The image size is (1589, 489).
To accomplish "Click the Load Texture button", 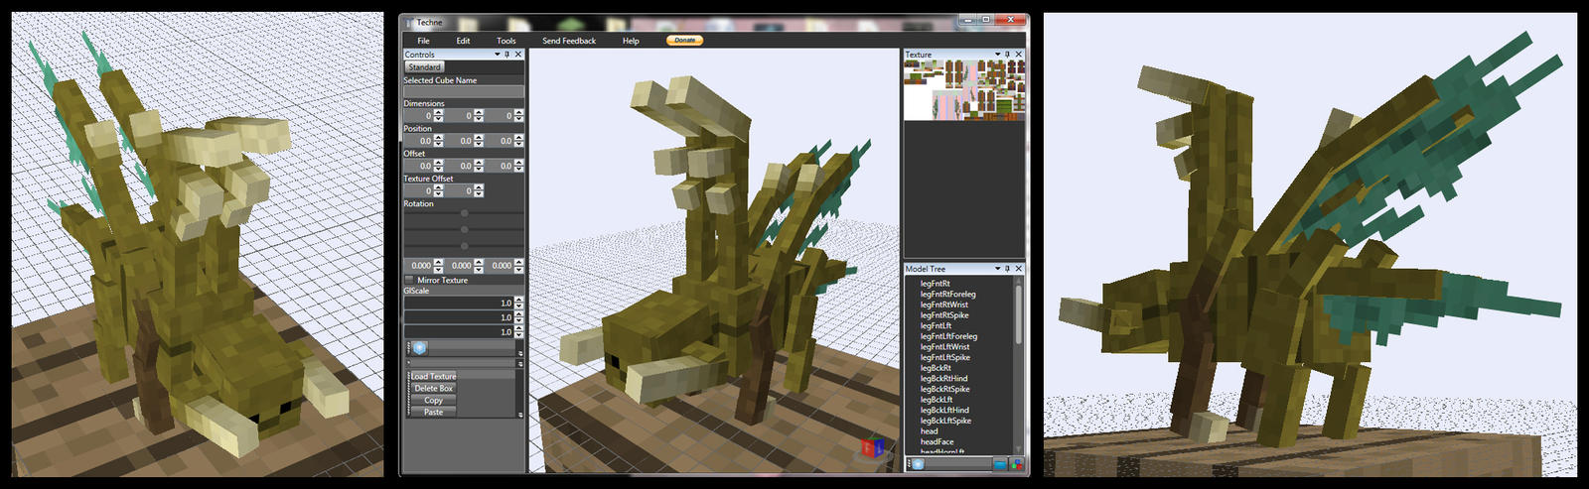I will pos(434,376).
